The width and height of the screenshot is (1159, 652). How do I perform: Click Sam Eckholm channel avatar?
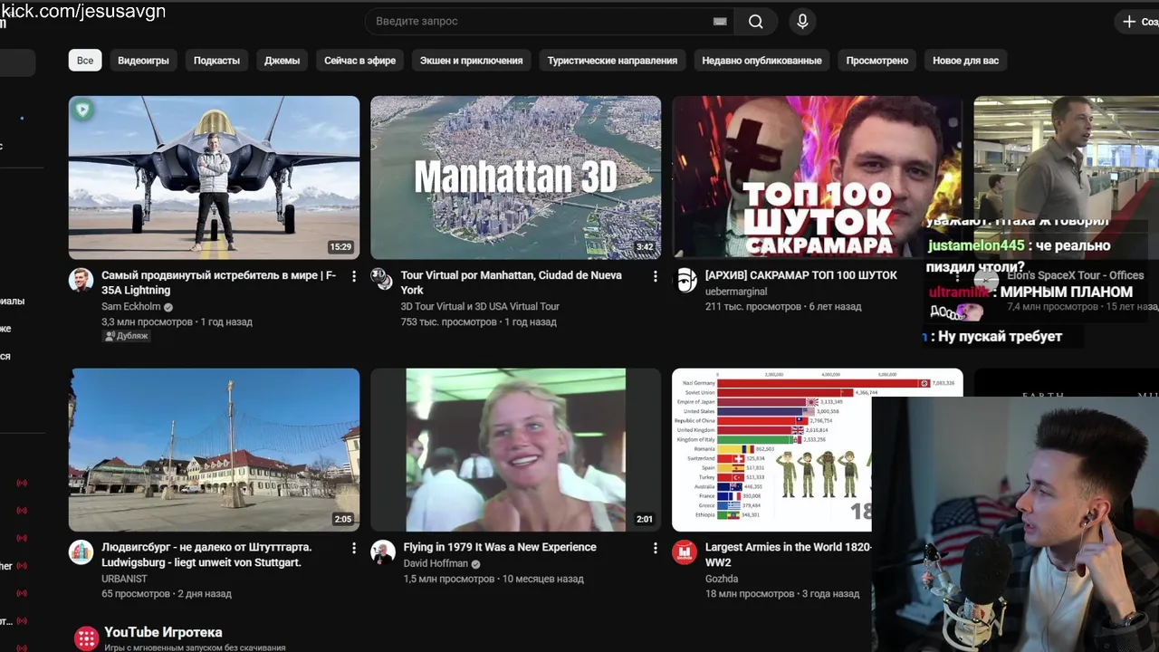click(81, 280)
